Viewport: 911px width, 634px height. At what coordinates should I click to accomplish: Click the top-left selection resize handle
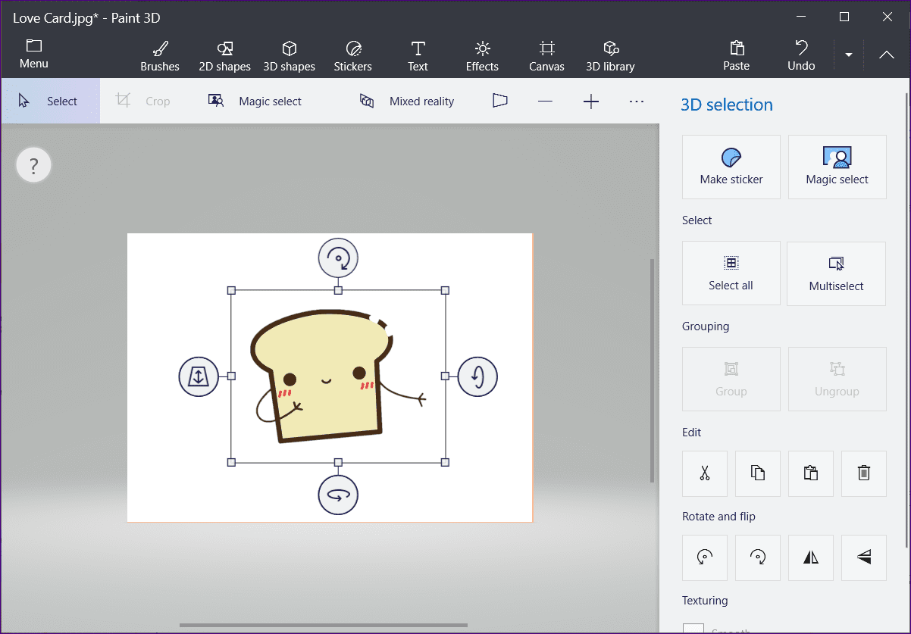232,290
